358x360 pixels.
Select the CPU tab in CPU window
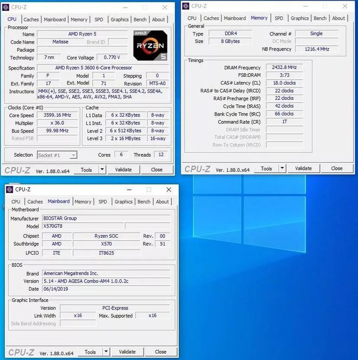pyautogui.click(x=12, y=20)
